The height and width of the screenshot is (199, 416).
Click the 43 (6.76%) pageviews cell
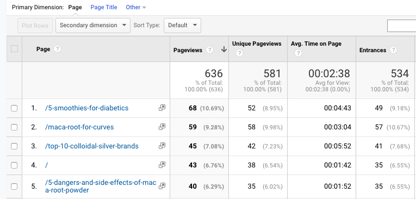(199, 166)
